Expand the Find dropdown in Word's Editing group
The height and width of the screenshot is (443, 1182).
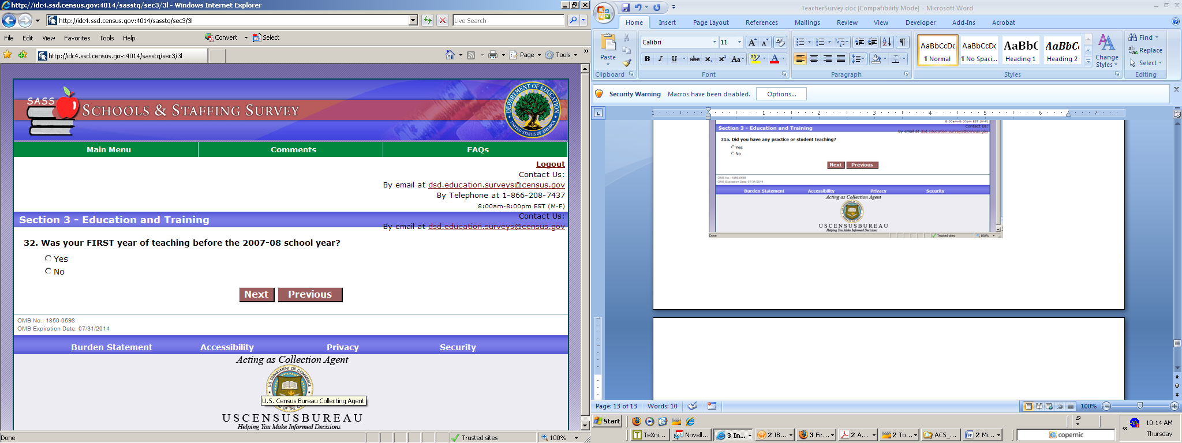click(1157, 37)
